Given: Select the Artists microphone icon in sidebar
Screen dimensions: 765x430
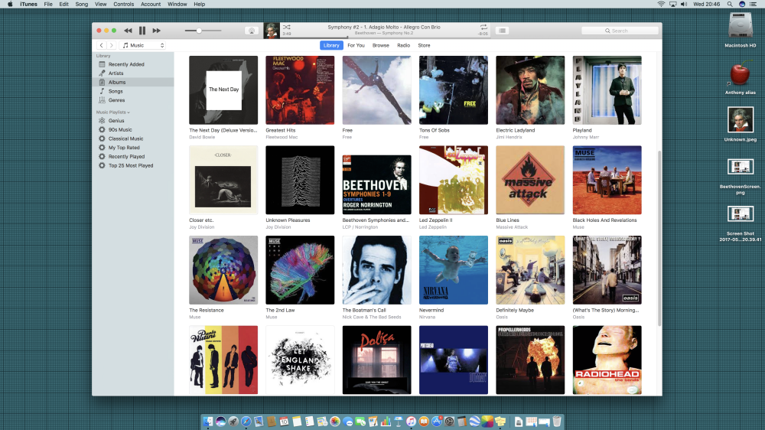Looking at the screenshot, I should (x=101, y=73).
